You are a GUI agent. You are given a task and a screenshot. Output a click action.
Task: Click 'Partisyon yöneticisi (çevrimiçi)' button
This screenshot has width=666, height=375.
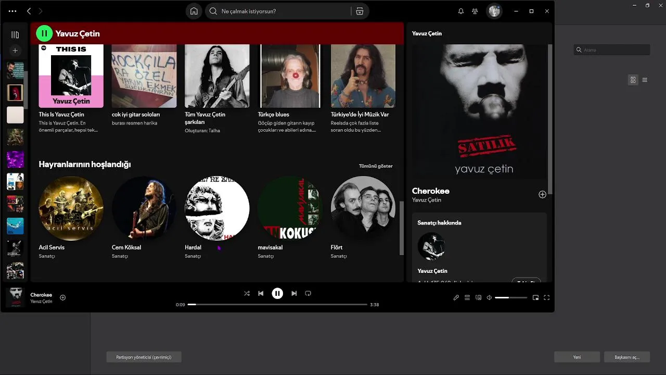point(144,357)
